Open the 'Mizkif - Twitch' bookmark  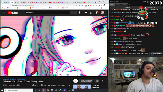coord(11,8)
